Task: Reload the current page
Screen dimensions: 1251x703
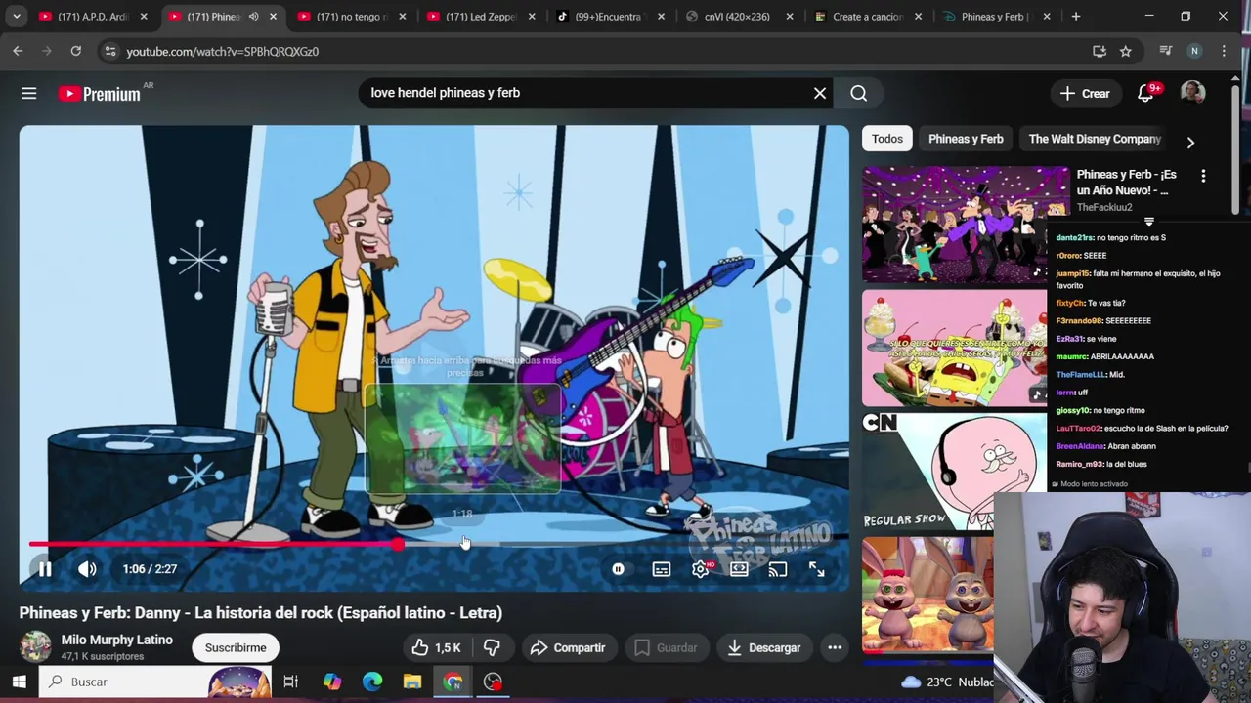Action: [x=75, y=51]
